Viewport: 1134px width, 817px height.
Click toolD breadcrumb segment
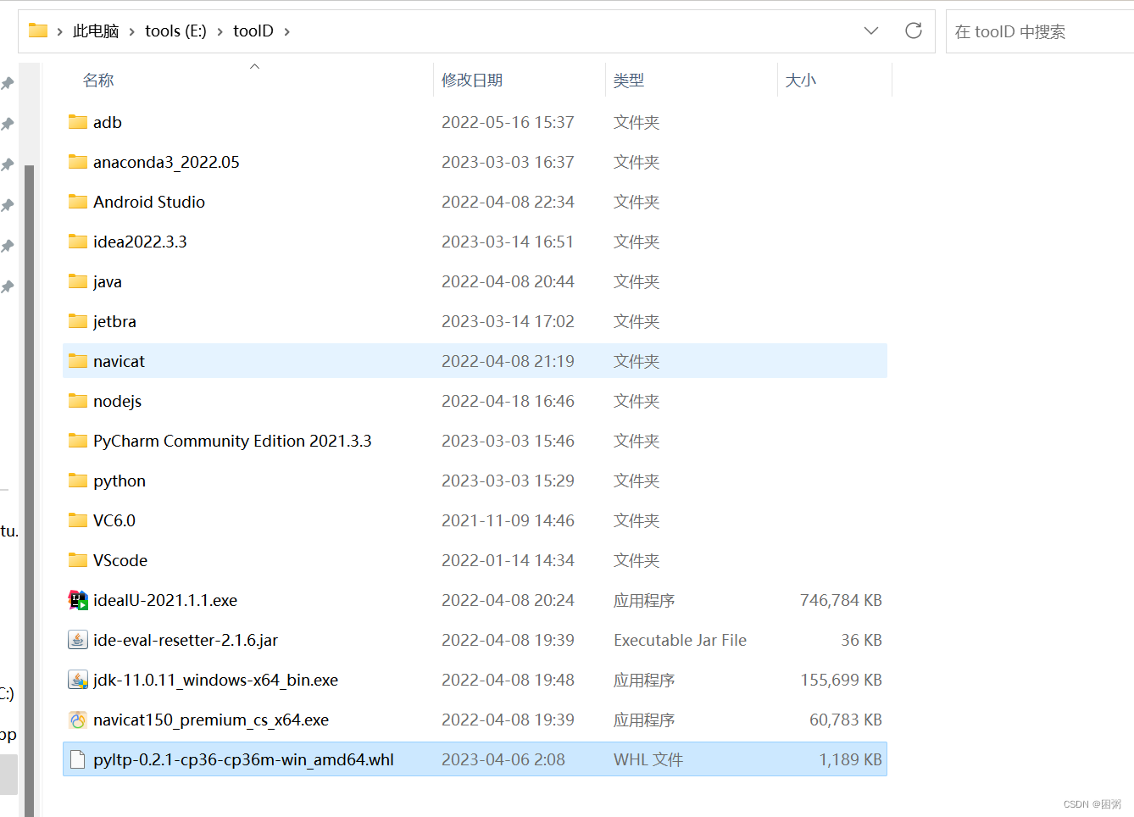click(x=253, y=31)
